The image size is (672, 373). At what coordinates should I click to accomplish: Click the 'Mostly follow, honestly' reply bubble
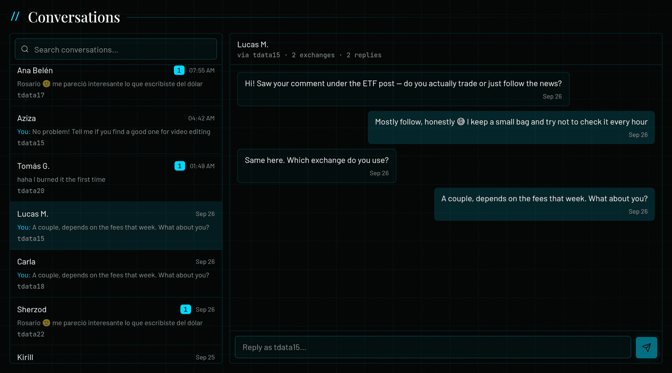(511, 127)
